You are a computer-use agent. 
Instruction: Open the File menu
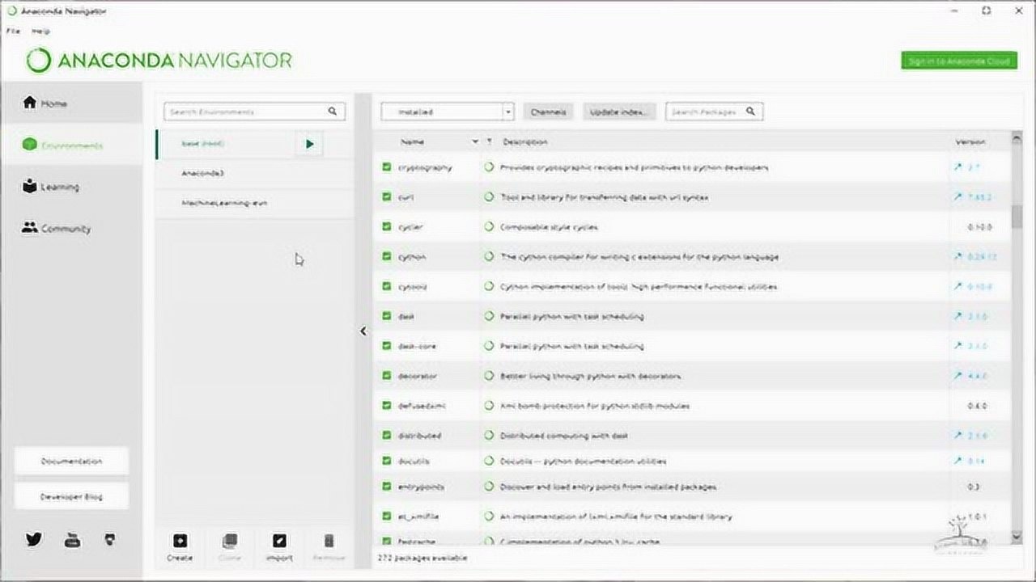point(12,31)
